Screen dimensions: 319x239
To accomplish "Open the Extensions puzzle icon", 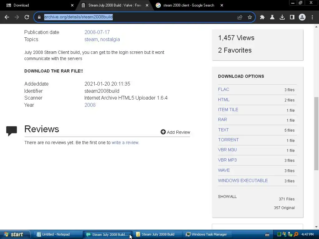I will pyautogui.click(x=262, y=17).
